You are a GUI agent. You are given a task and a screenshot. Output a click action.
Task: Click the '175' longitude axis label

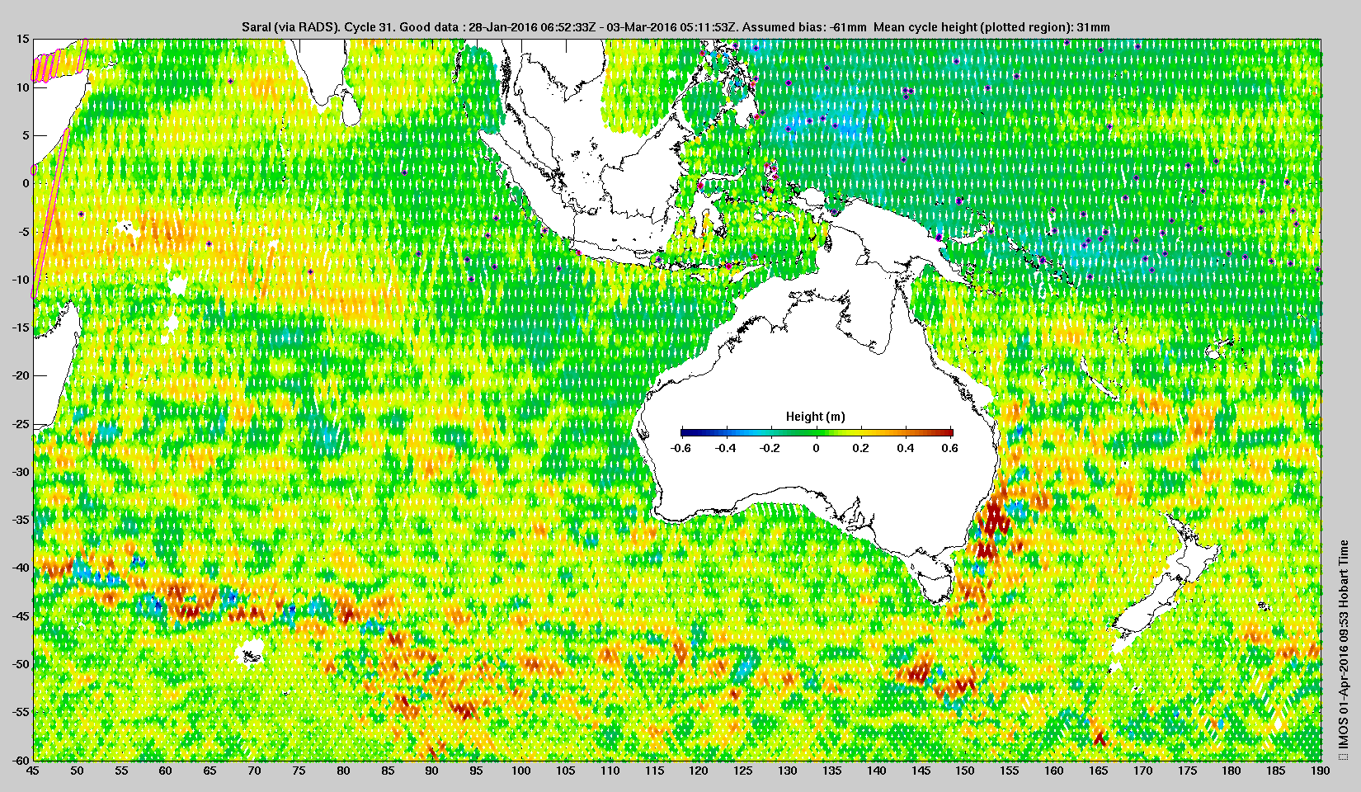click(x=1187, y=771)
